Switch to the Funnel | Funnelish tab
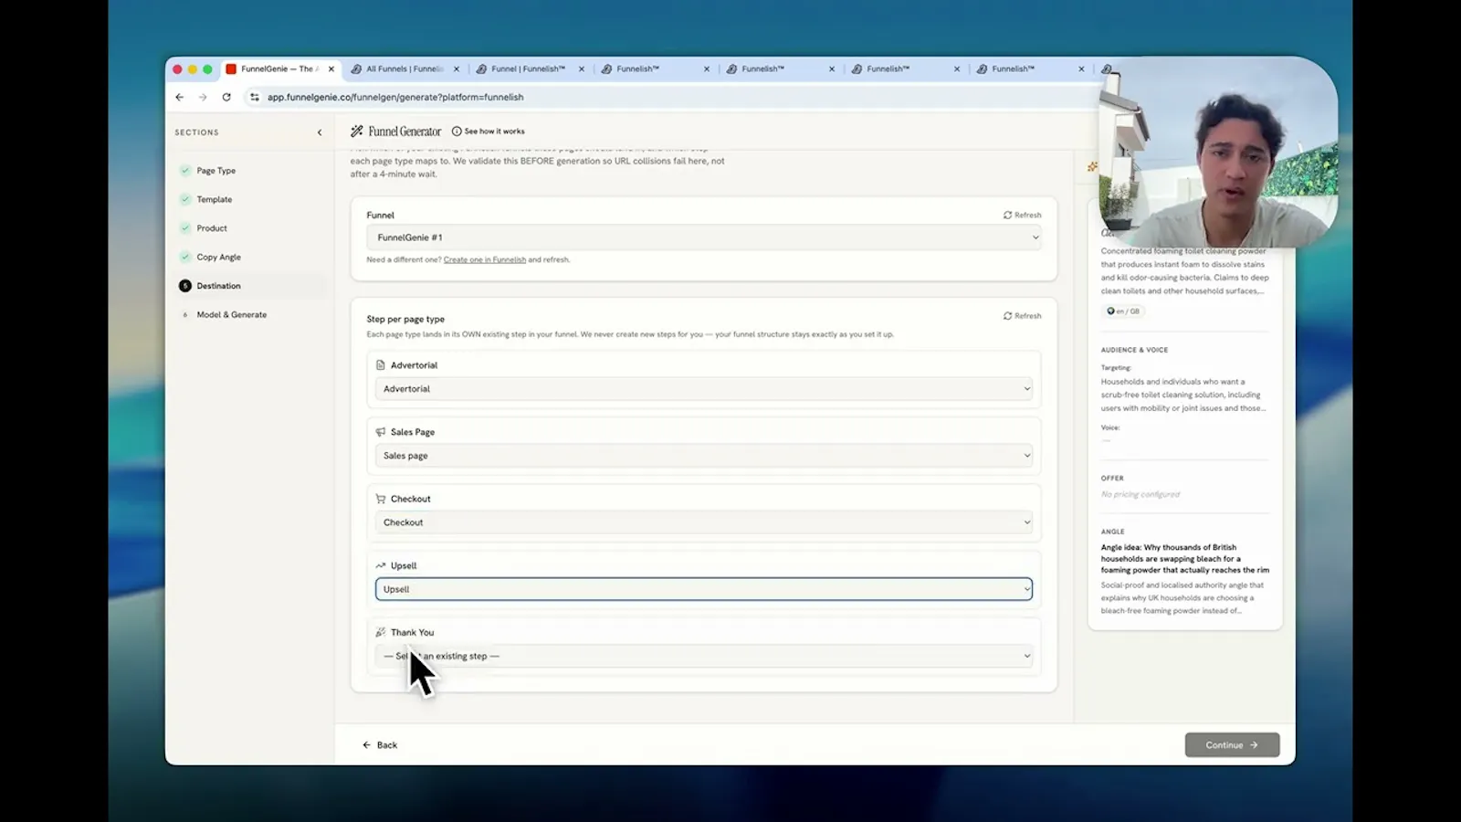 click(x=528, y=69)
